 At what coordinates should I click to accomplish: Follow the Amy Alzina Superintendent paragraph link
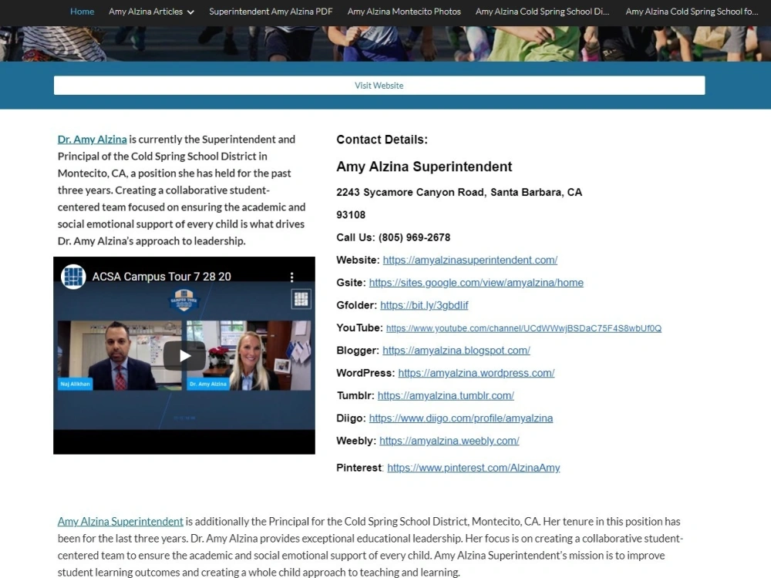click(x=120, y=522)
